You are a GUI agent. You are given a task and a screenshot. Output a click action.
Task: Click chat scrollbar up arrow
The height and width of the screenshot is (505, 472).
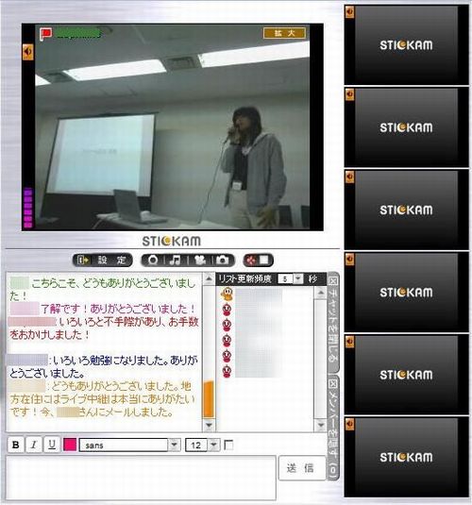coord(209,278)
